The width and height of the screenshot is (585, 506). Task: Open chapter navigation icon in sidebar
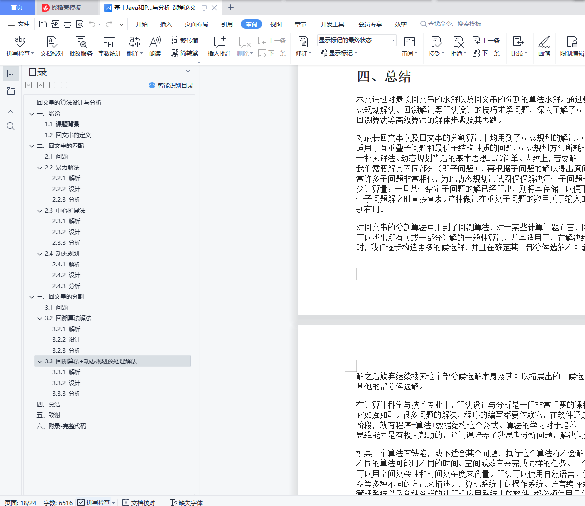(x=10, y=91)
